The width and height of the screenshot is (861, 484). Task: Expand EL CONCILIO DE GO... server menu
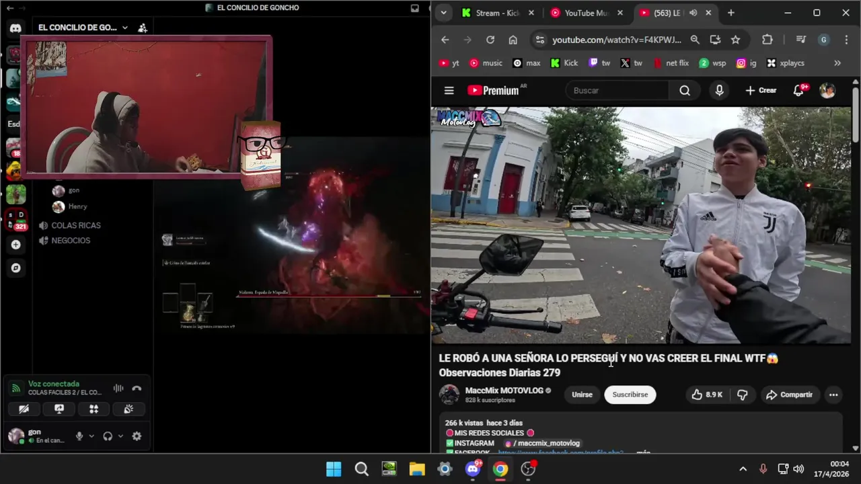coord(83,28)
